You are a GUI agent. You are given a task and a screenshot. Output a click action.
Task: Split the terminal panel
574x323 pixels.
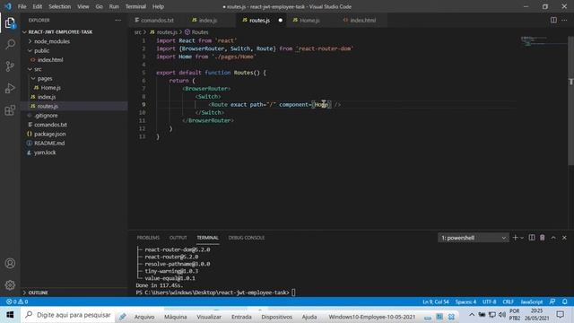(532, 238)
